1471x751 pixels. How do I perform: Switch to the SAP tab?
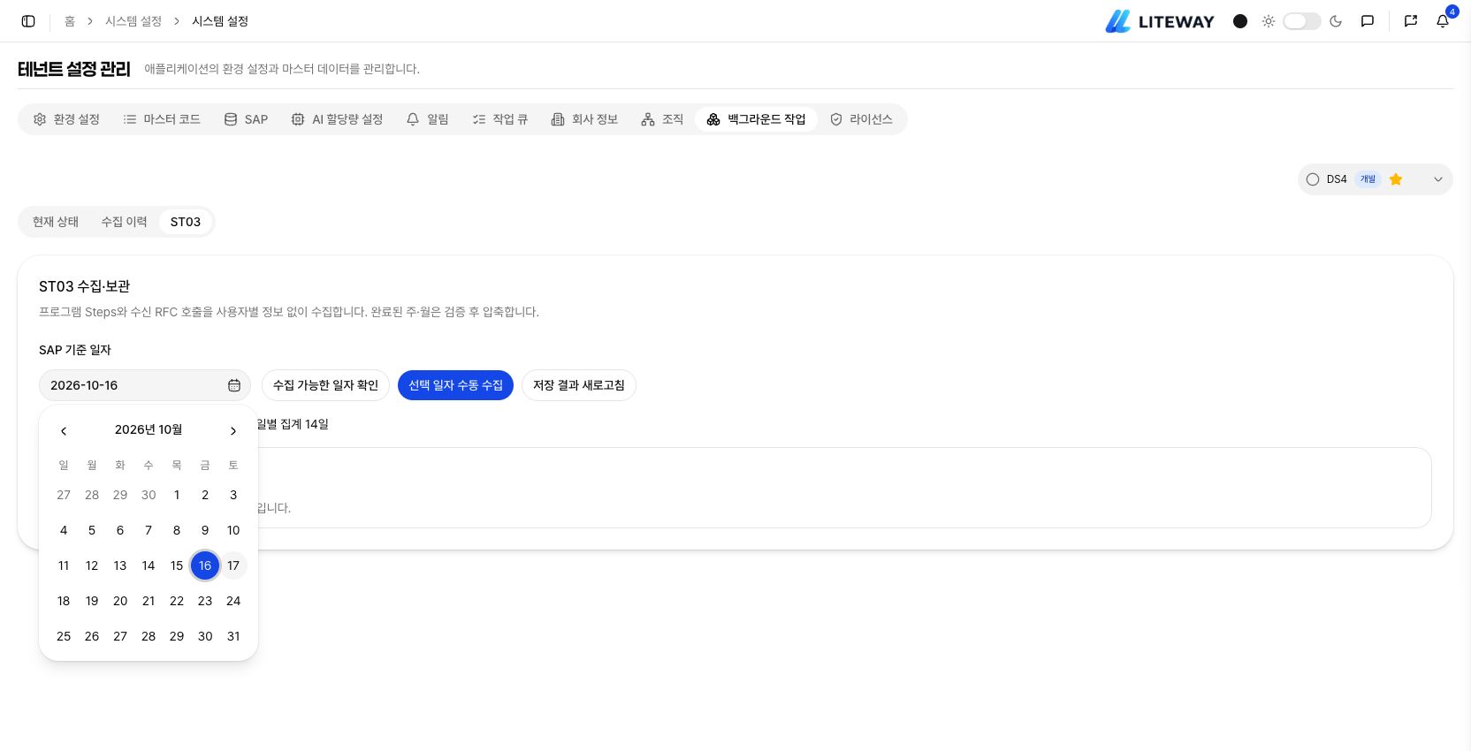point(246,119)
